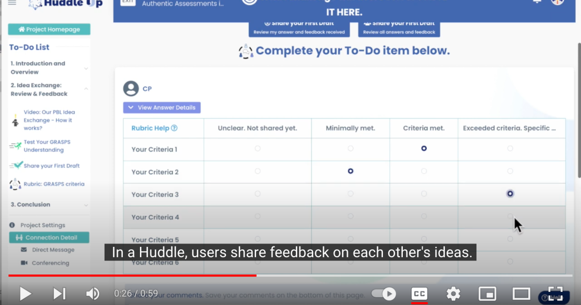Screen dimensions: 581x305
Task: Toggle the autoplay switch in the player
Action: (x=383, y=293)
